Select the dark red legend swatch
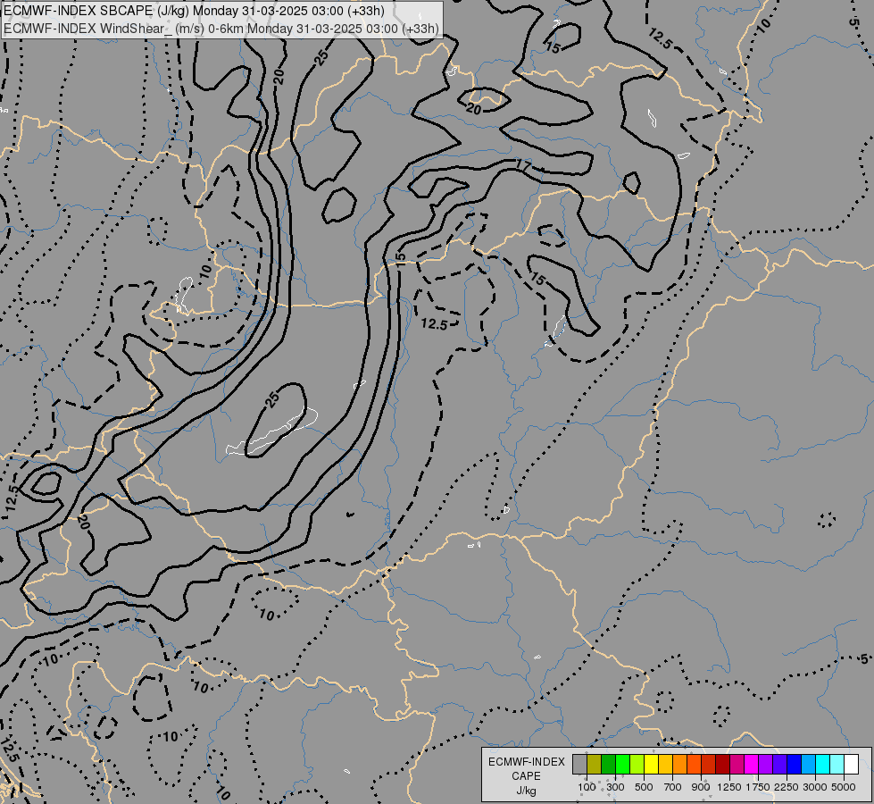 (x=722, y=765)
